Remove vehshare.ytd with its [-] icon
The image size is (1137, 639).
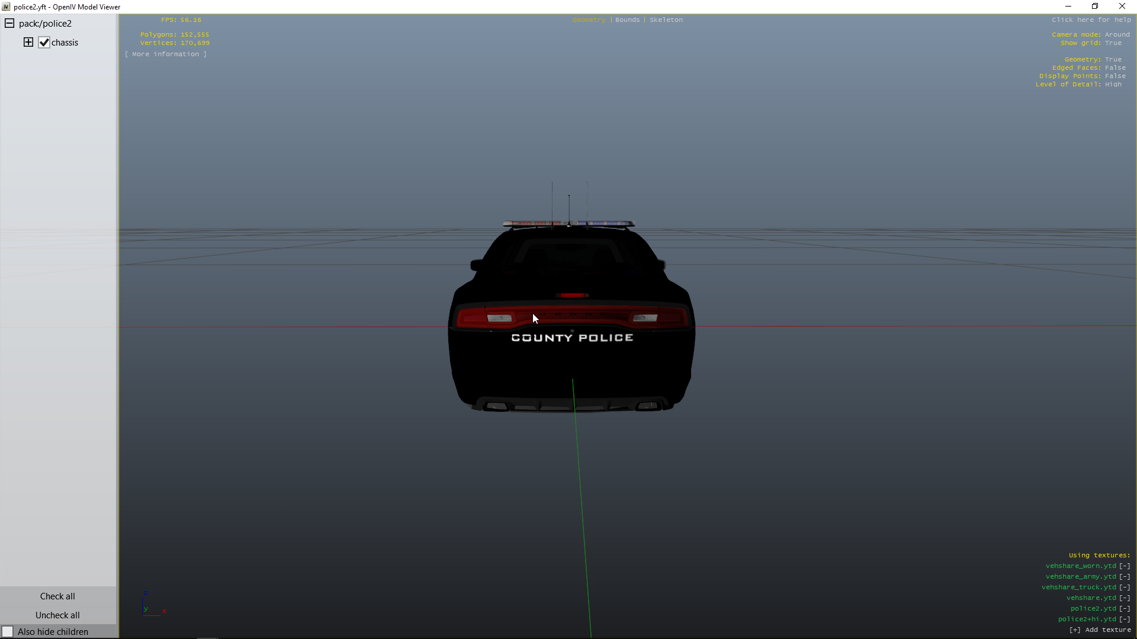coord(1125,598)
